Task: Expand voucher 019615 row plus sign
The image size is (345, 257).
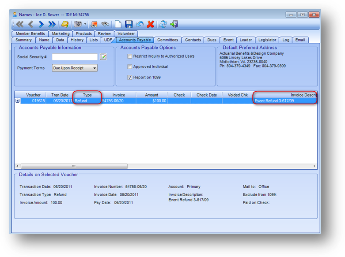Action: (17, 101)
